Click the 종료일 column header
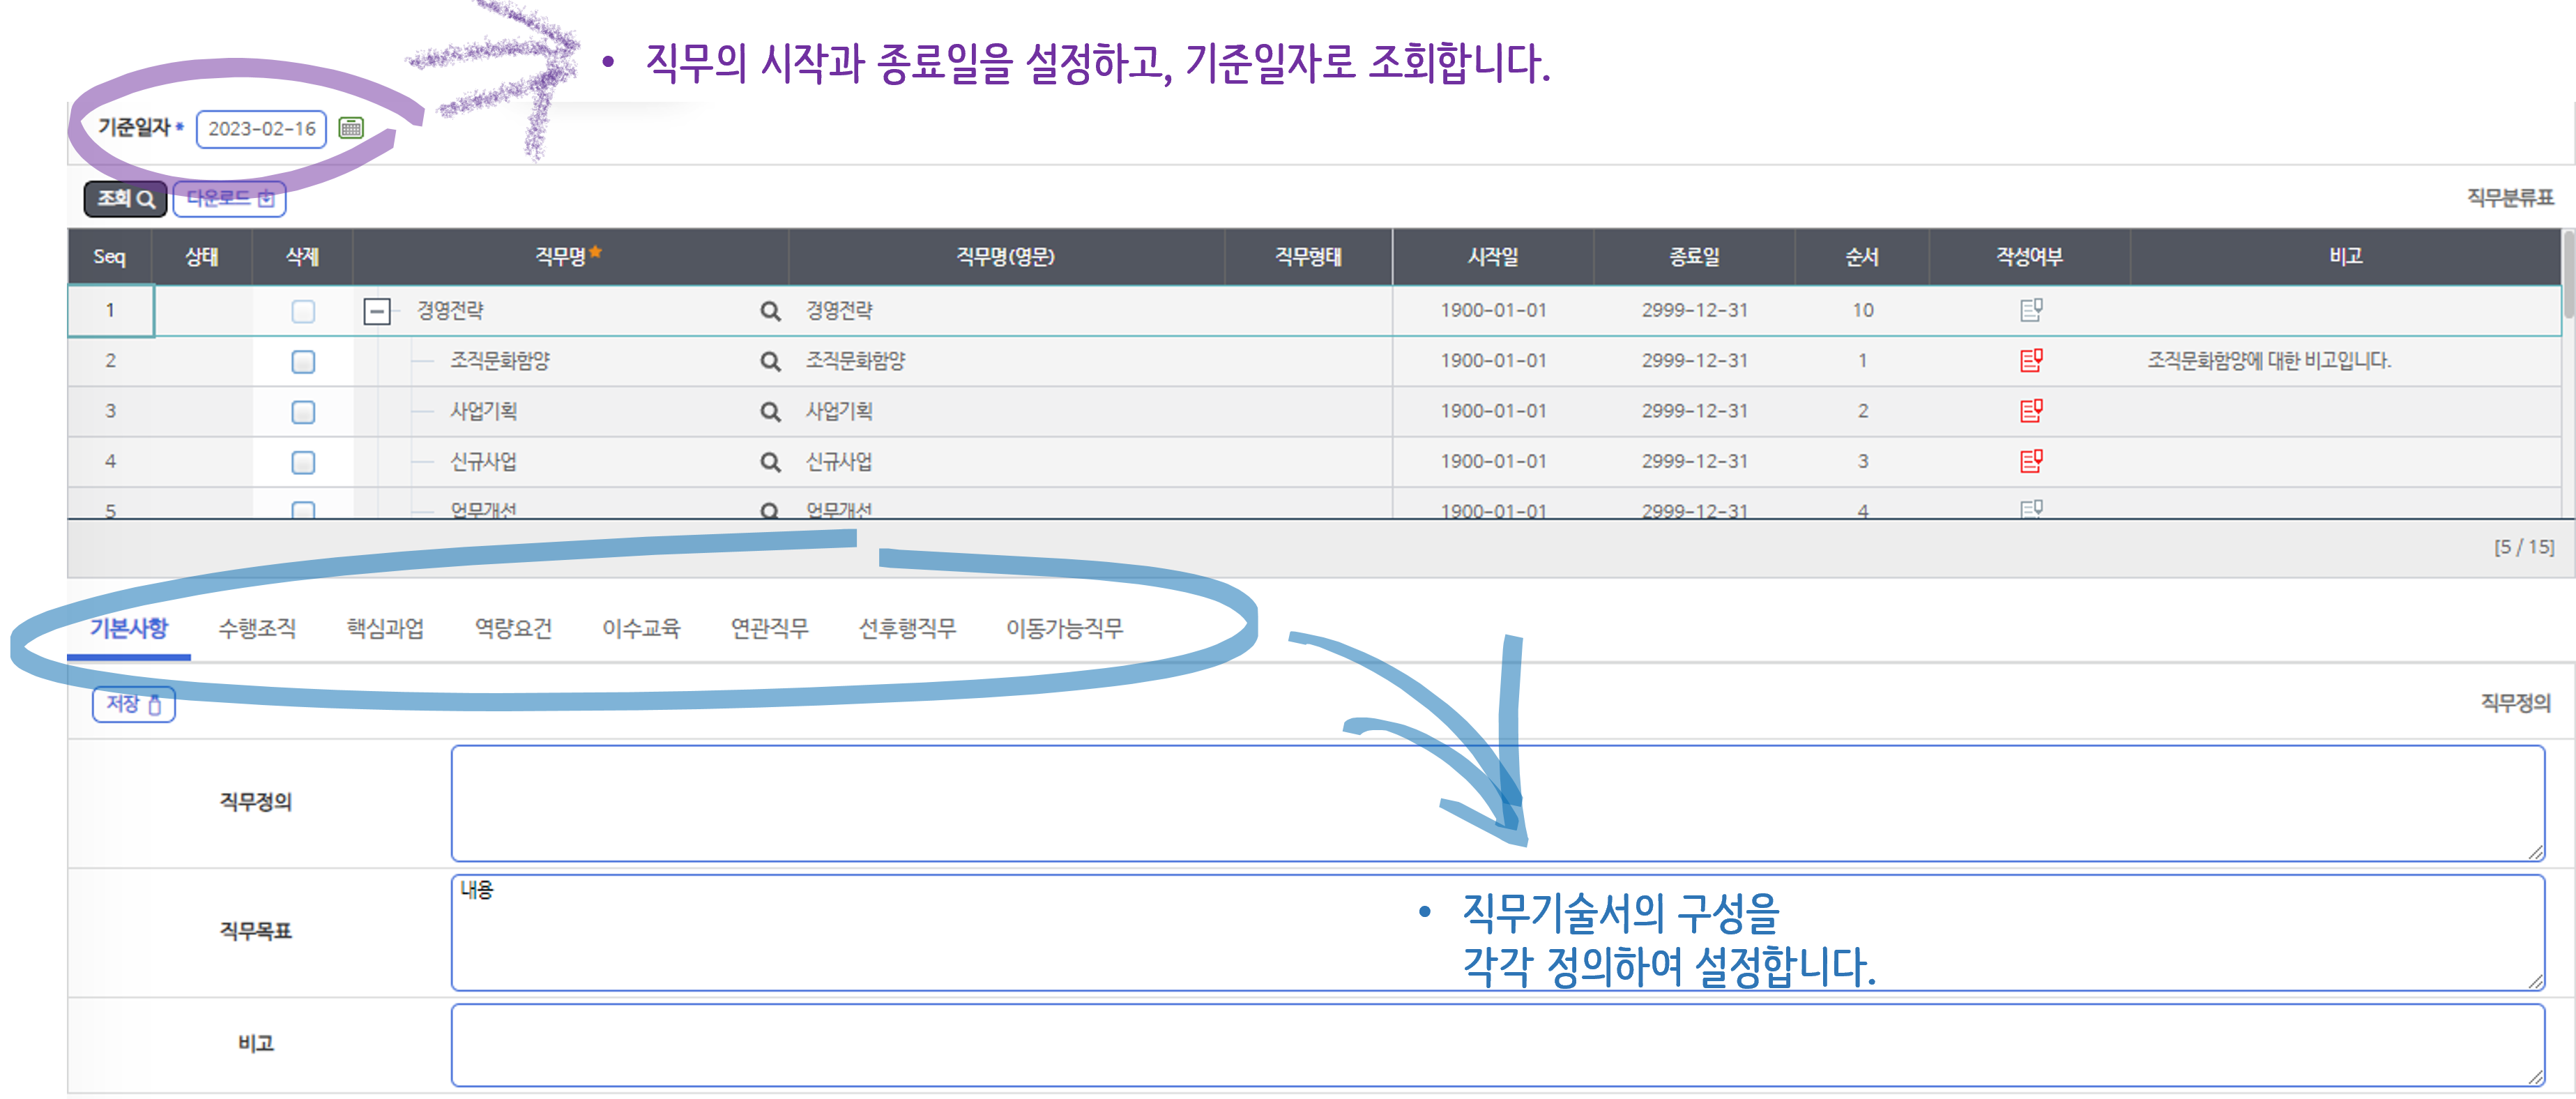The width and height of the screenshot is (2576, 1099). pyautogui.click(x=1694, y=257)
